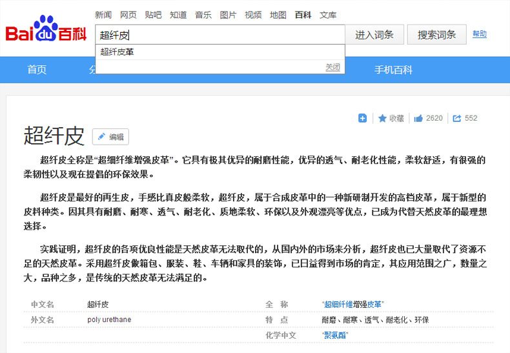Go to the 文库 tab
Screen dimensions: 510x353
(x=328, y=15)
